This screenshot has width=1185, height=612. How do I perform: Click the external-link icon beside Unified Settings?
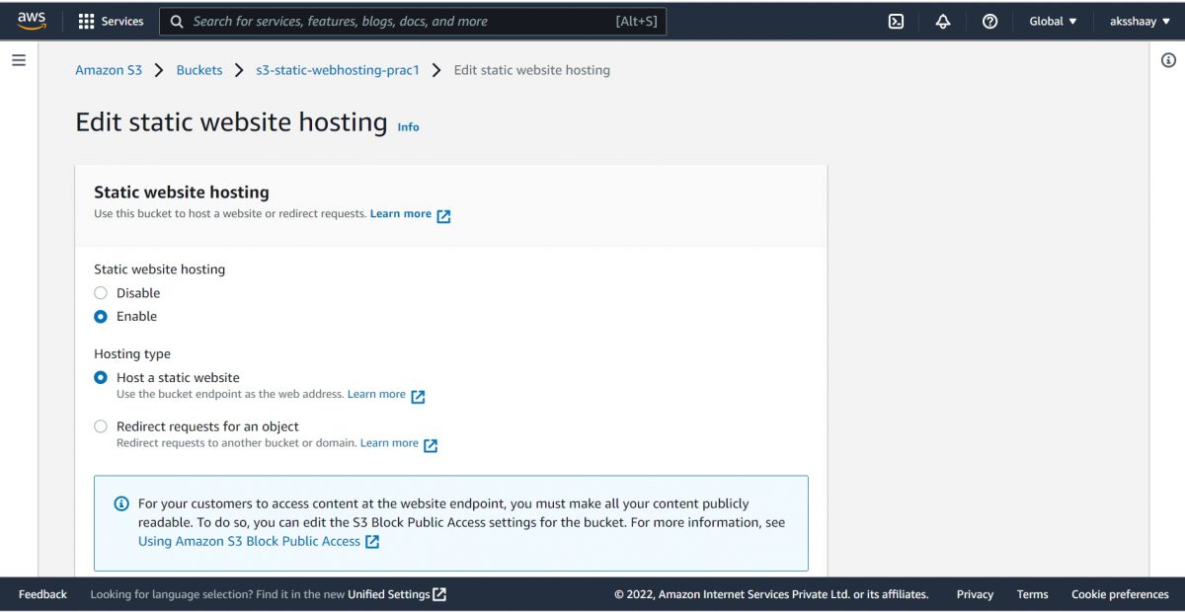click(x=438, y=594)
